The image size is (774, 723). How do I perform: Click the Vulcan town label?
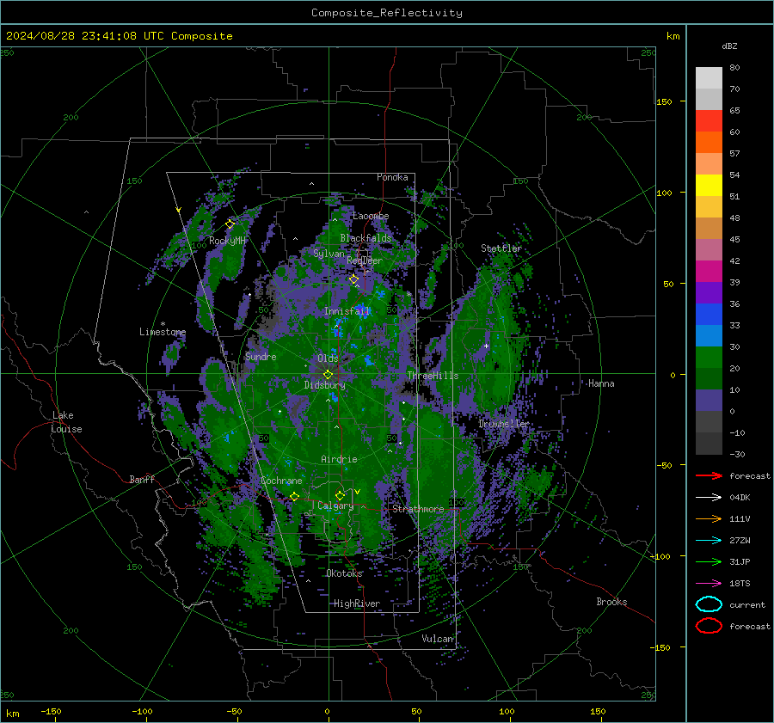(x=438, y=639)
